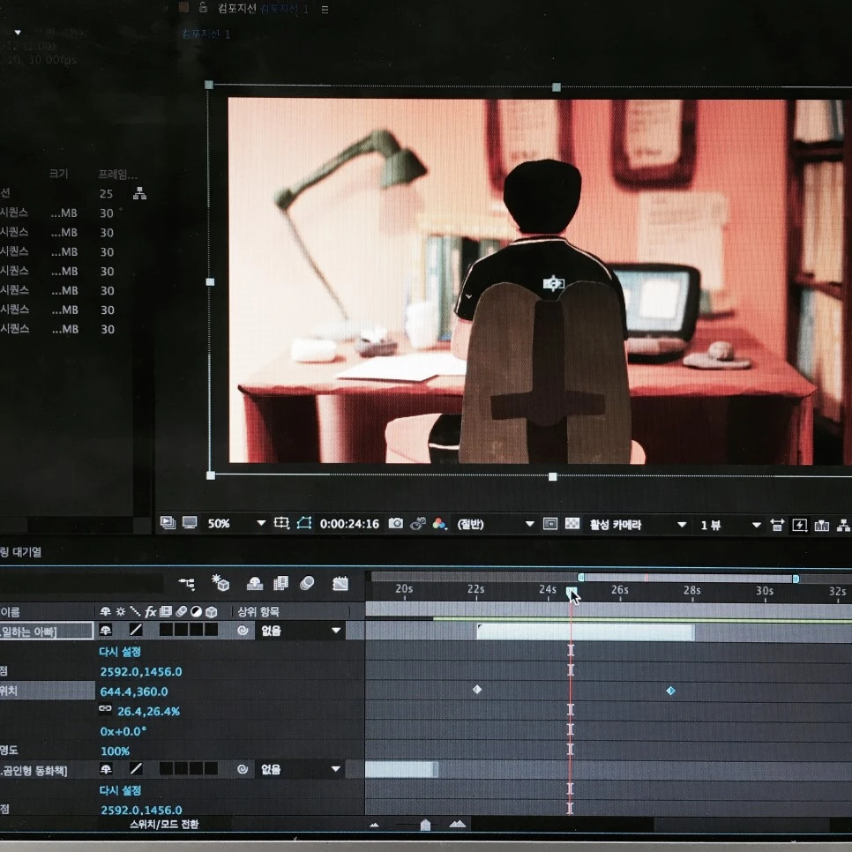Image resolution: width=852 pixels, height=852 pixels.
Task: Click the 이름 name column header
Action: [x=10, y=612]
